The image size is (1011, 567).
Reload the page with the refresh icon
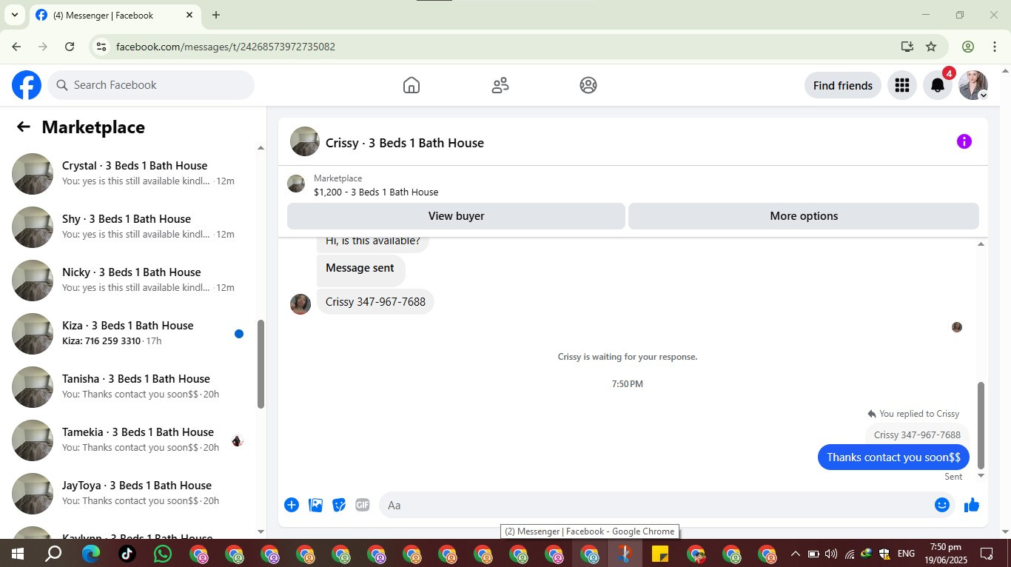pyautogui.click(x=70, y=47)
